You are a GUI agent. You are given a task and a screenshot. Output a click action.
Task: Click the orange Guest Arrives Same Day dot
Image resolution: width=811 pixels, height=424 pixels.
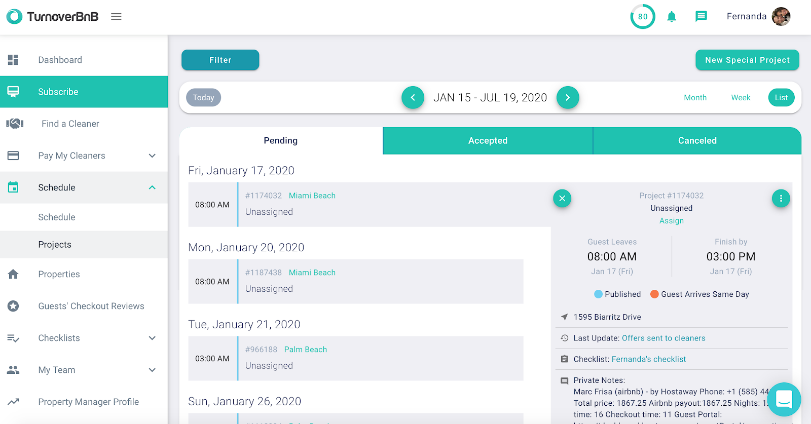(x=654, y=294)
